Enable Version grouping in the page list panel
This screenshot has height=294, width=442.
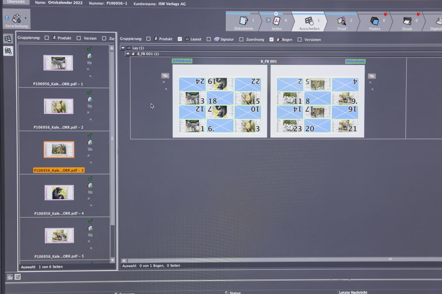pyautogui.click(x=79, y=38)
